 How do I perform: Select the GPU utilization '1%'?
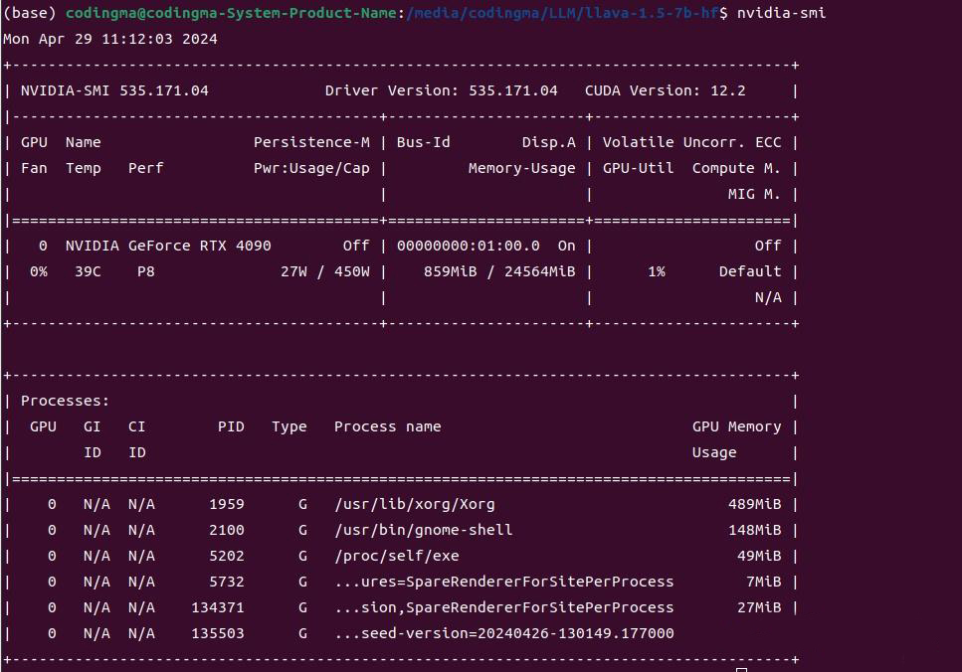(657, 271)
